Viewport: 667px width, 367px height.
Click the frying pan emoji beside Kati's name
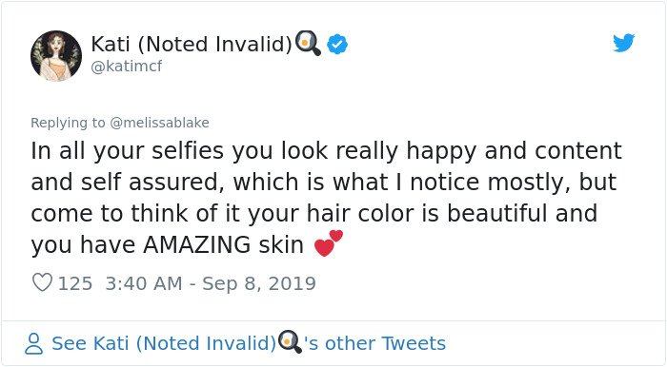(x=308, y=43)
